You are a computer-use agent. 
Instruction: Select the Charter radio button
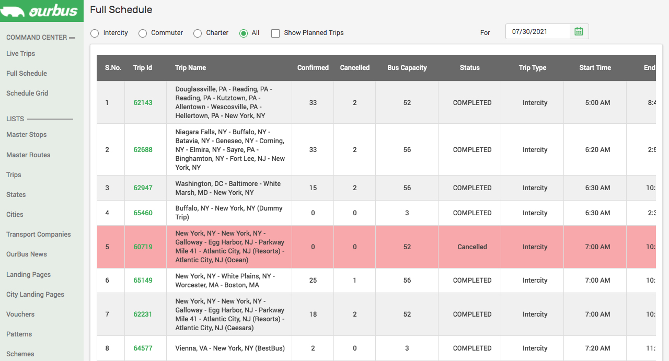click(198, 33)
